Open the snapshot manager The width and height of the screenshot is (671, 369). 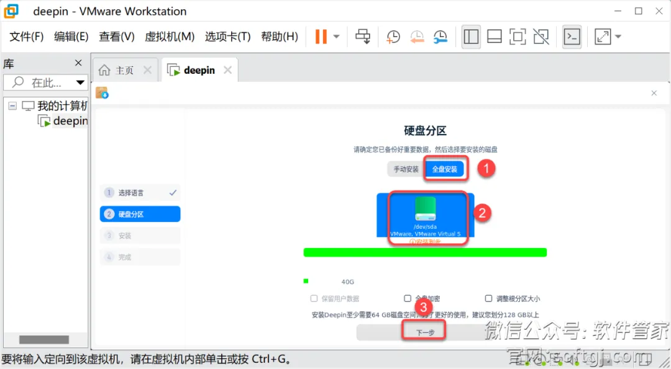pyautogui.click(x=440, y=37)
